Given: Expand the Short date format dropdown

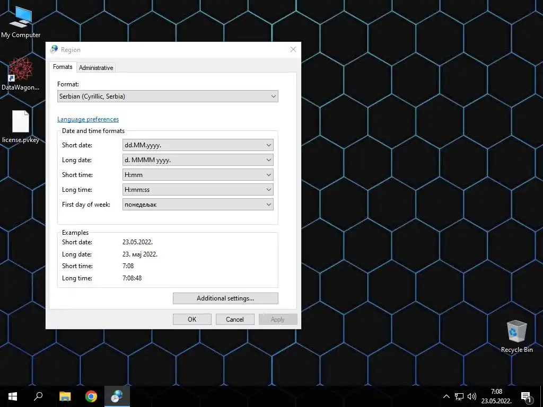Looking at the screenshot, I should 198,145.
